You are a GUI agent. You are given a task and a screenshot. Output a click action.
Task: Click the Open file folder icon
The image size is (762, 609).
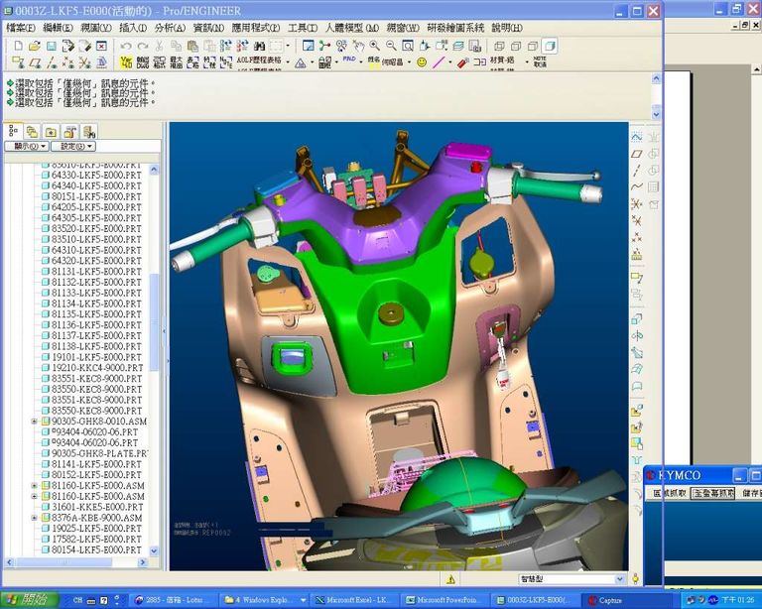click(35, 46)
